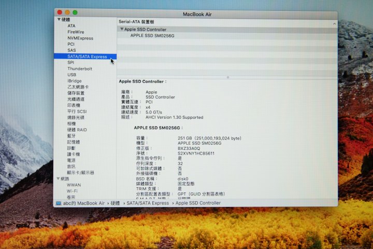The width and height of the screenshot is (373, 249).
Task: Open the Thunderbolt sidebar entry
Action: point(80,68)
